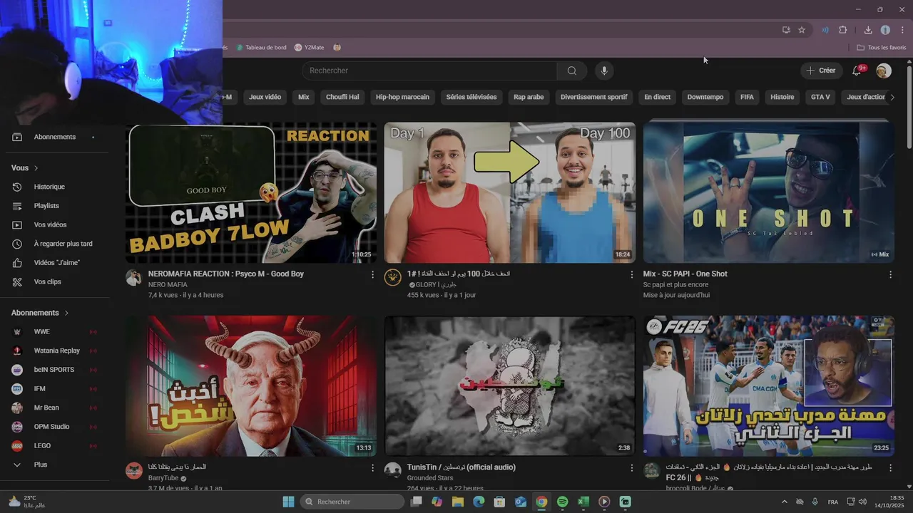Click the BarryTube channel avatar
Screen dimensions: 913x513
click(133, 470)
